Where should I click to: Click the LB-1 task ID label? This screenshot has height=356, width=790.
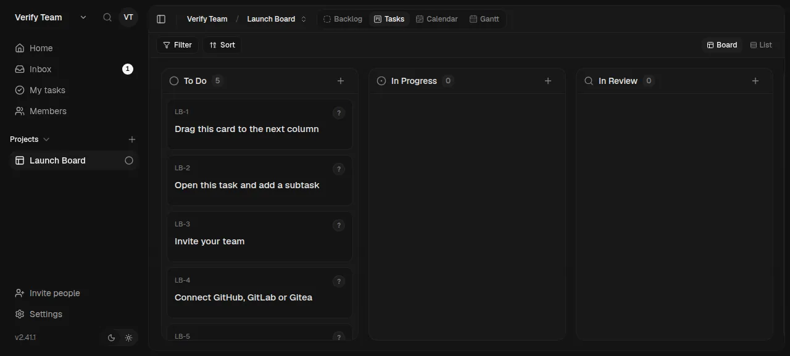point(181,112)
